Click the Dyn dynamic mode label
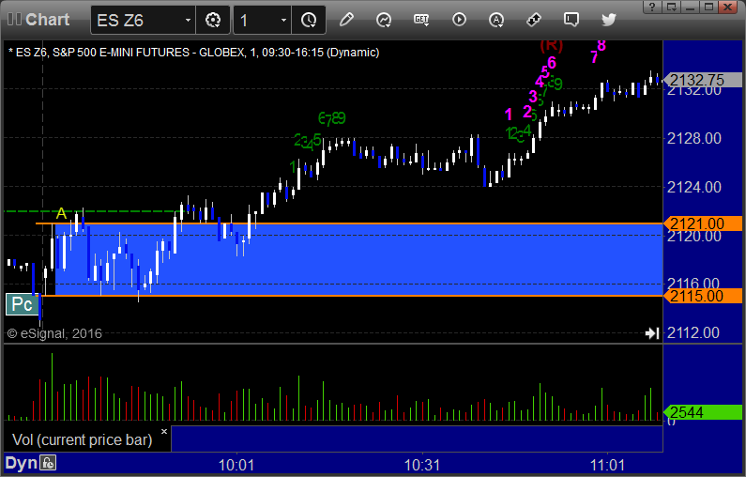The width and height of the screenshot is (746, 477). [x=21, y=463]
